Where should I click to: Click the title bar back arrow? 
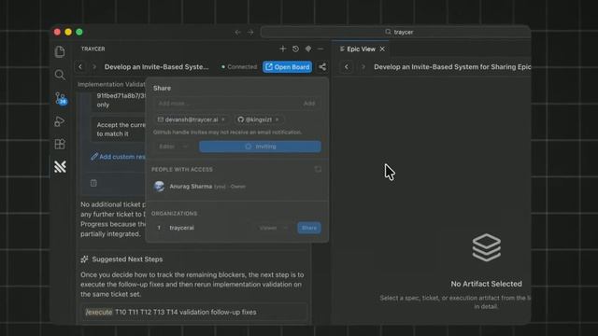(x=238, y=33)
